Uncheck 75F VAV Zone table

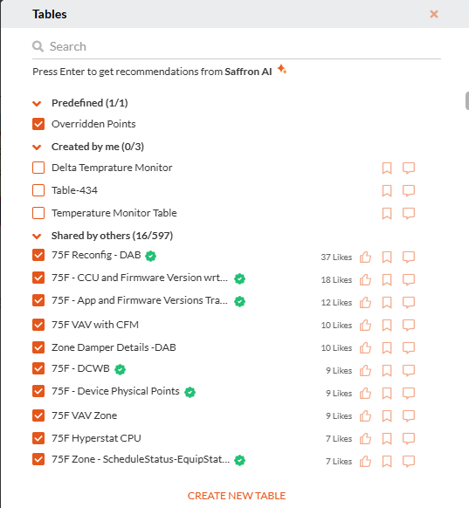[38, 415]
